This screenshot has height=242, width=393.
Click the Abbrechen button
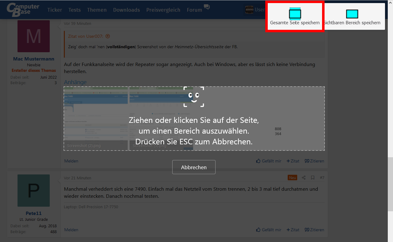(194, 167)
